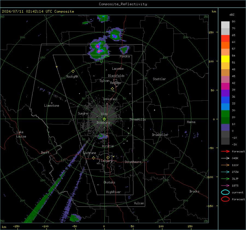Screen dimensions: 246x230
Task: Select the RockyMH label
Action: pyautogui.click(x=72, y=77)
